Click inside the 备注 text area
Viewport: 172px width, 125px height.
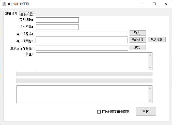pos(92,61)
